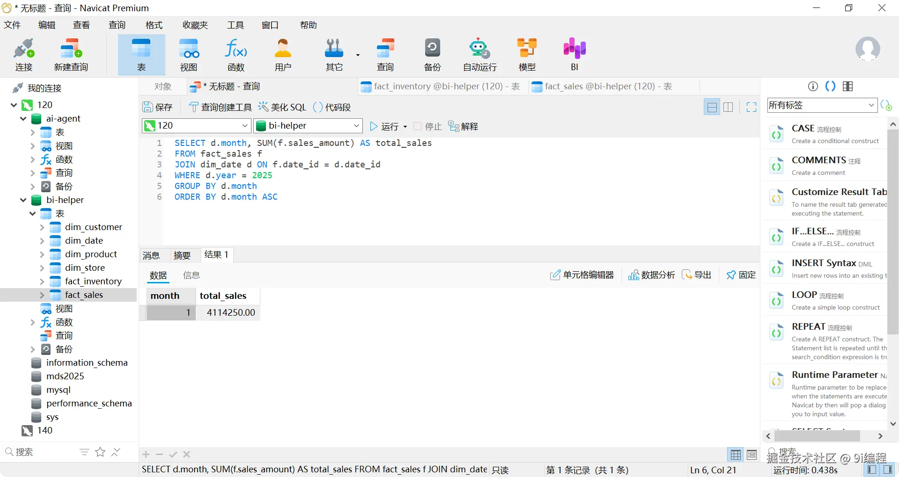Open 数据分析 data analysis
899x477 pixels.
pos(651,275)
